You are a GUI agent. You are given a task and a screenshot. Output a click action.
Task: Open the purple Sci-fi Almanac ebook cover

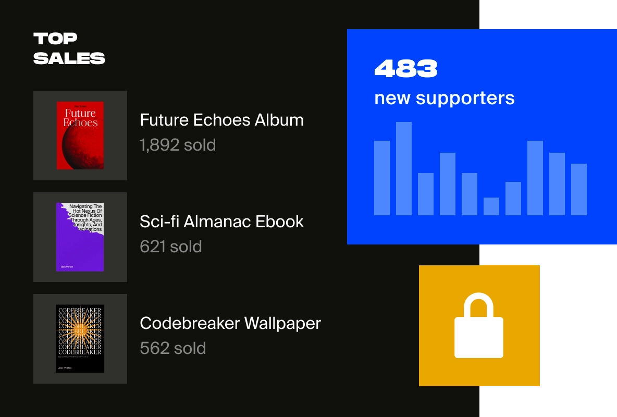pyautogui.click(x=80, y=237)
